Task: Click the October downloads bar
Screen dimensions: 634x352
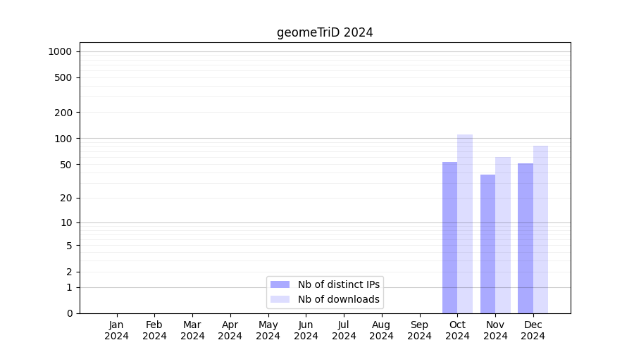Action: pyautogui.click(x=465, y=224)
